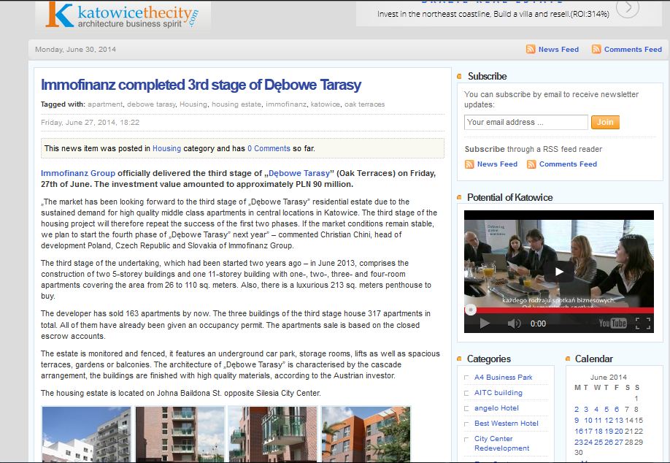Select June 23 in calendar
The height and width of the screenshot is (463, 670).
[x=579, y=443]
